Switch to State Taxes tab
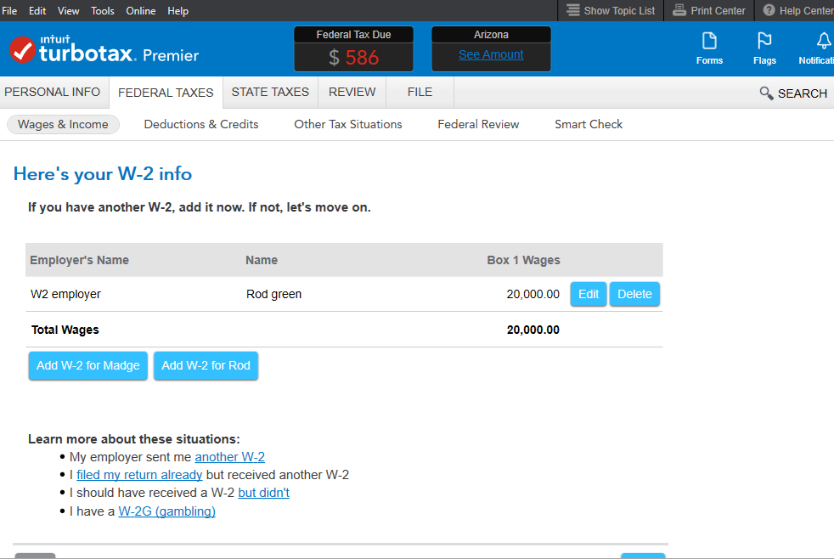 [x=270, y=92]
